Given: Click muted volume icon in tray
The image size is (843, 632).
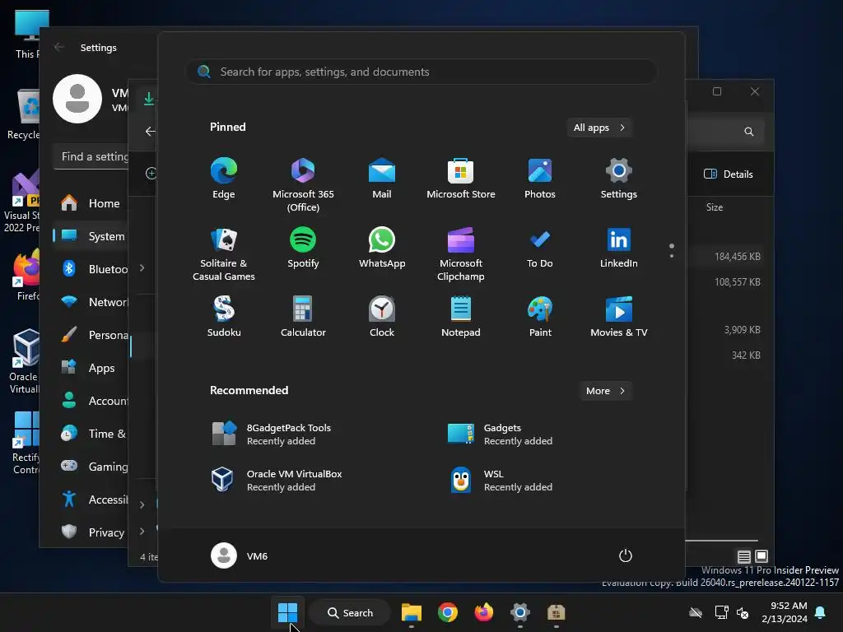Looking at the screenshot, I should click(743, 612).
